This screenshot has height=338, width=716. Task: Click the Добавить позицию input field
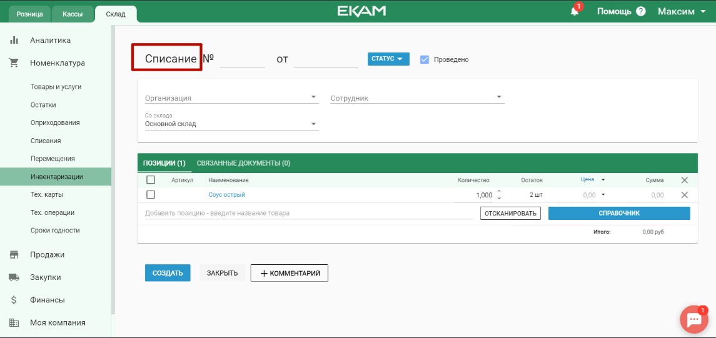(x=309, y=213)
